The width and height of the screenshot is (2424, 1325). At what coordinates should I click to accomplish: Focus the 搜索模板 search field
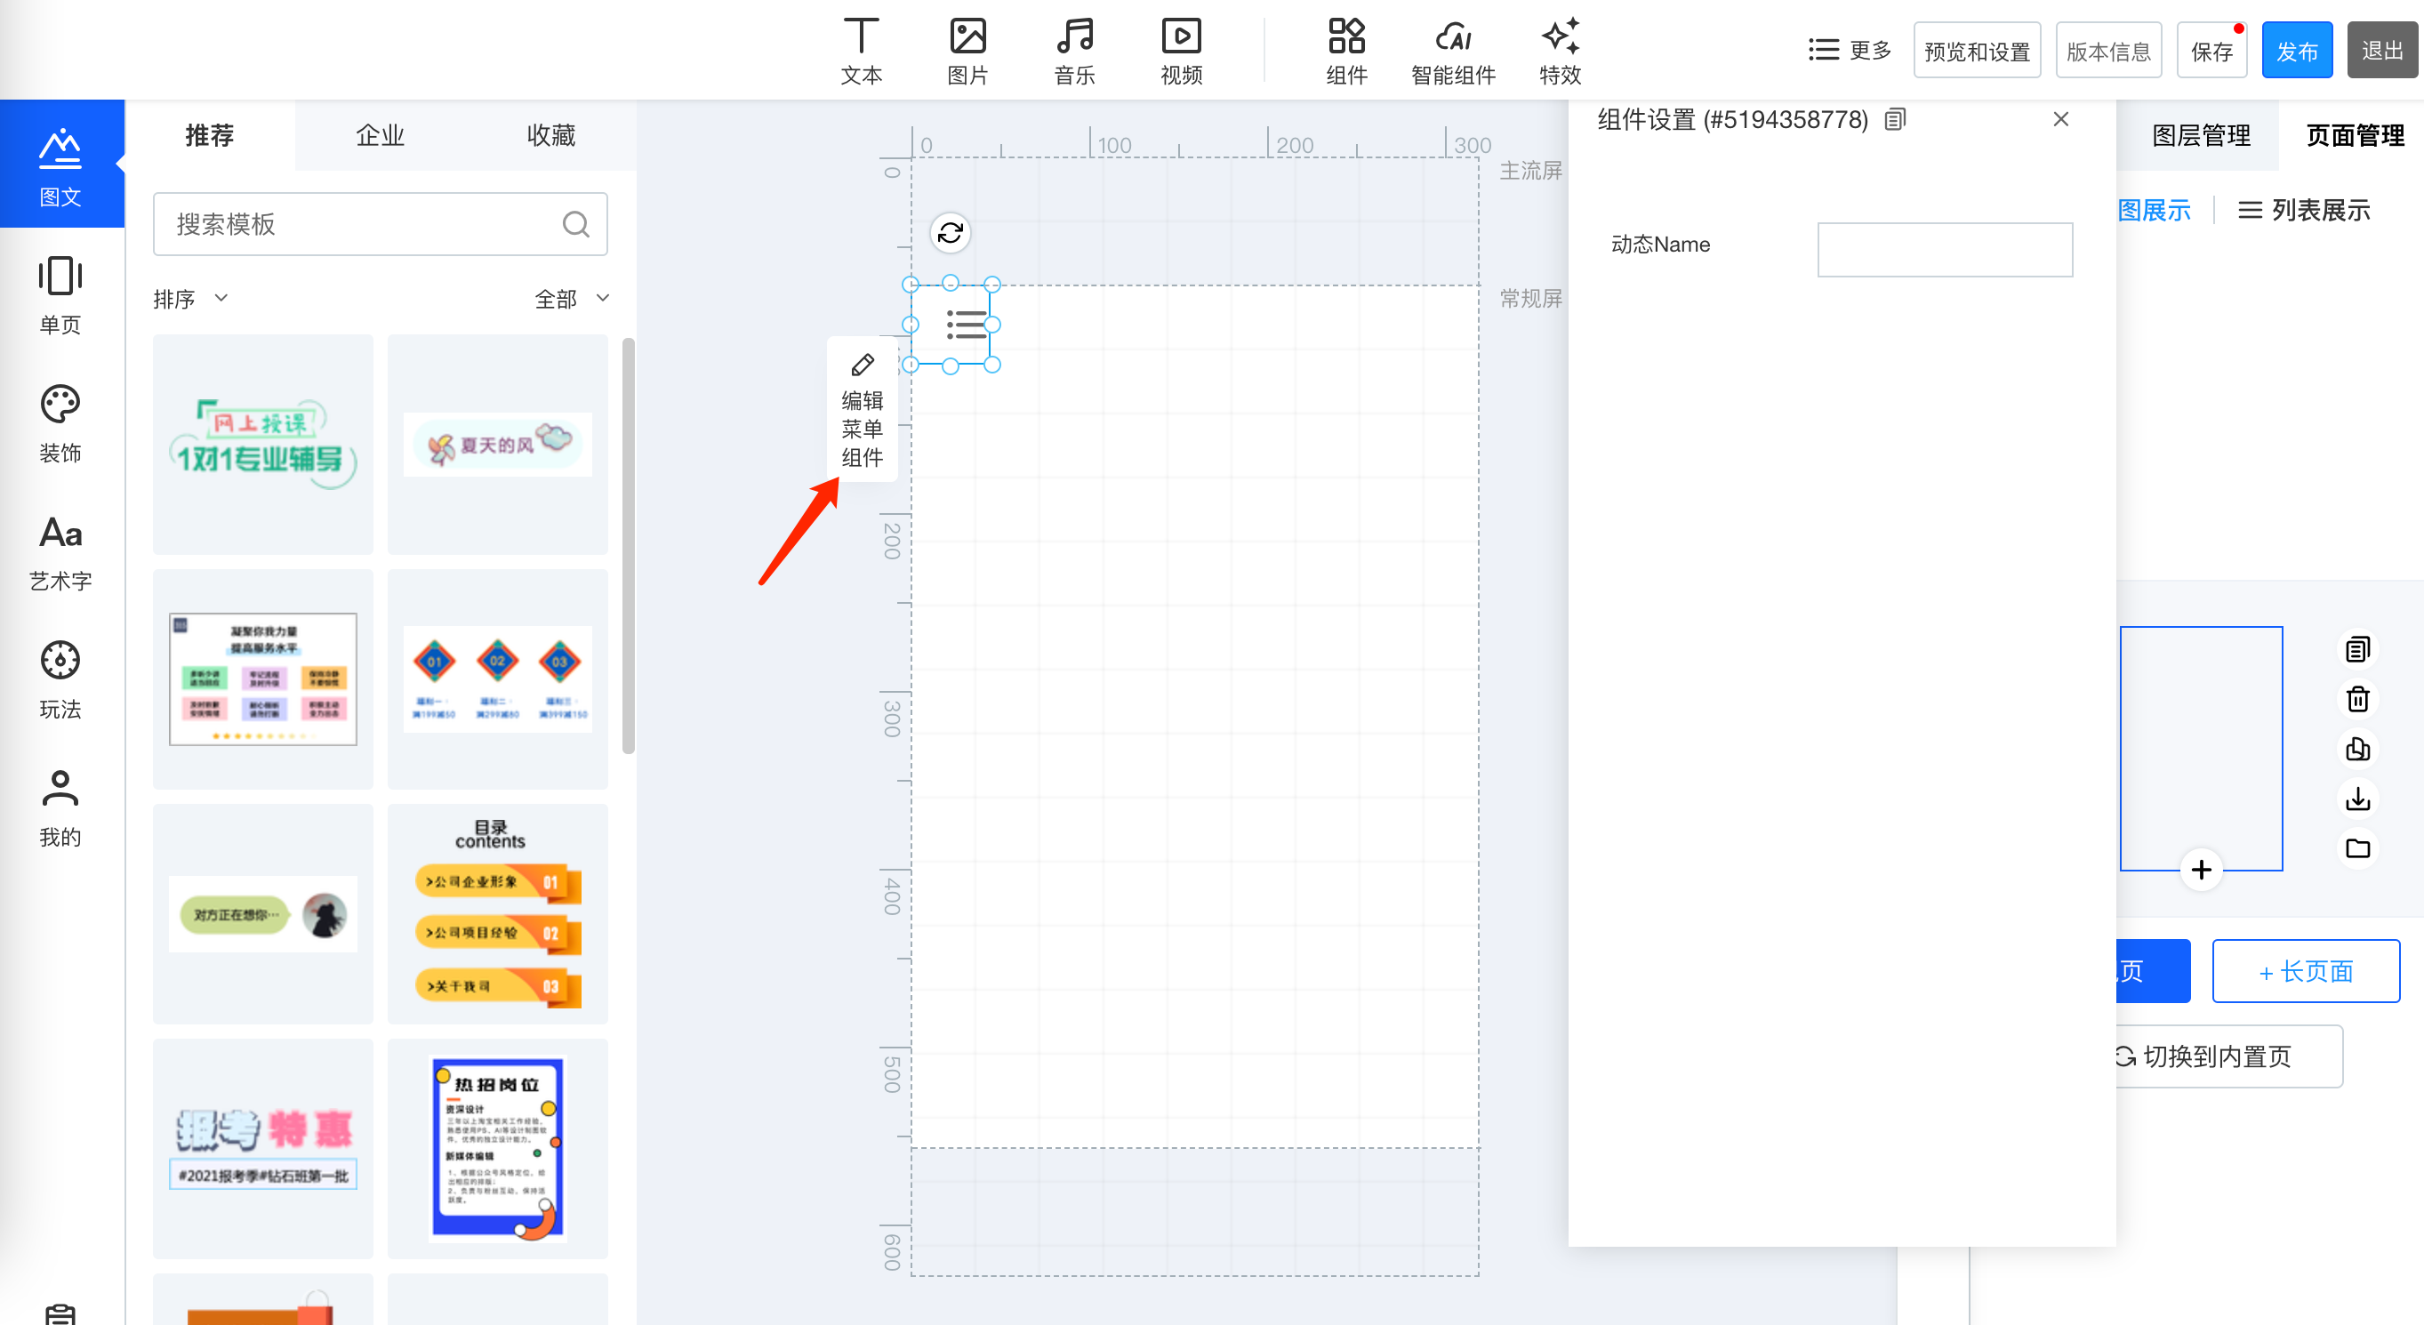381,224
